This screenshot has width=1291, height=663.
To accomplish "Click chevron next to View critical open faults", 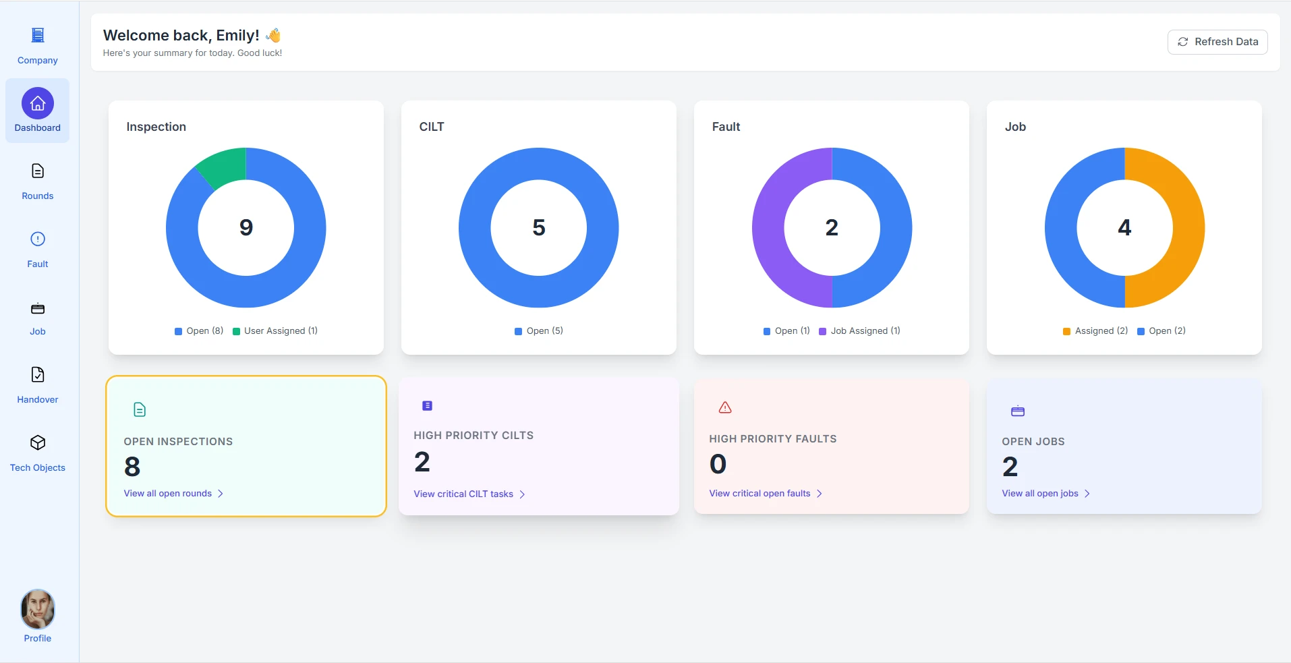I will click(820, 494).
